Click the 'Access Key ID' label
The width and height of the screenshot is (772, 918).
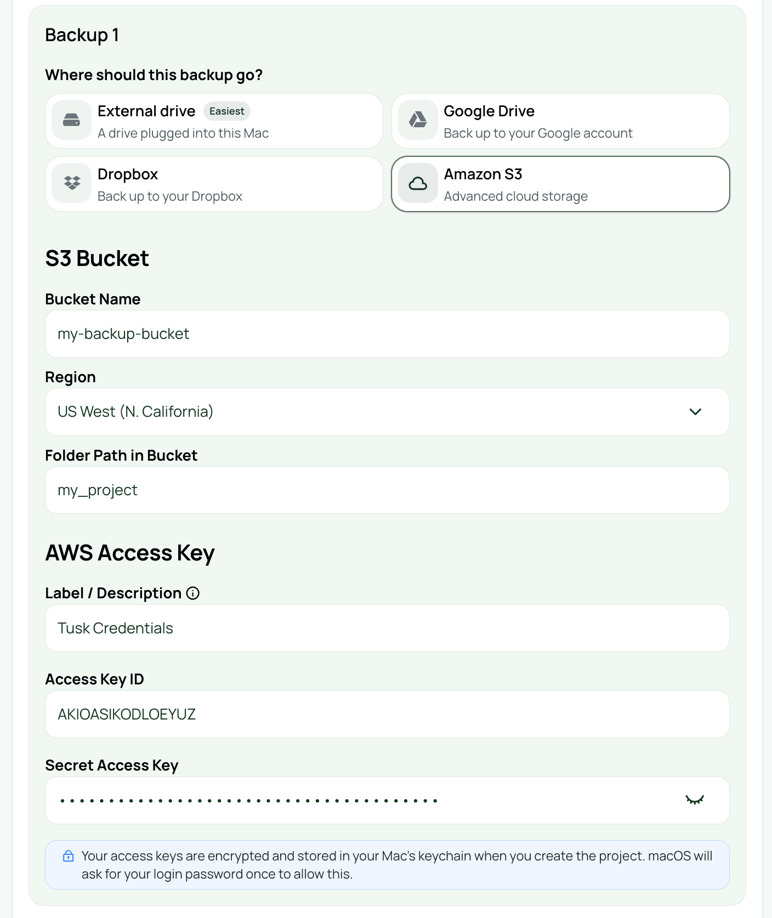coord(95,679)
